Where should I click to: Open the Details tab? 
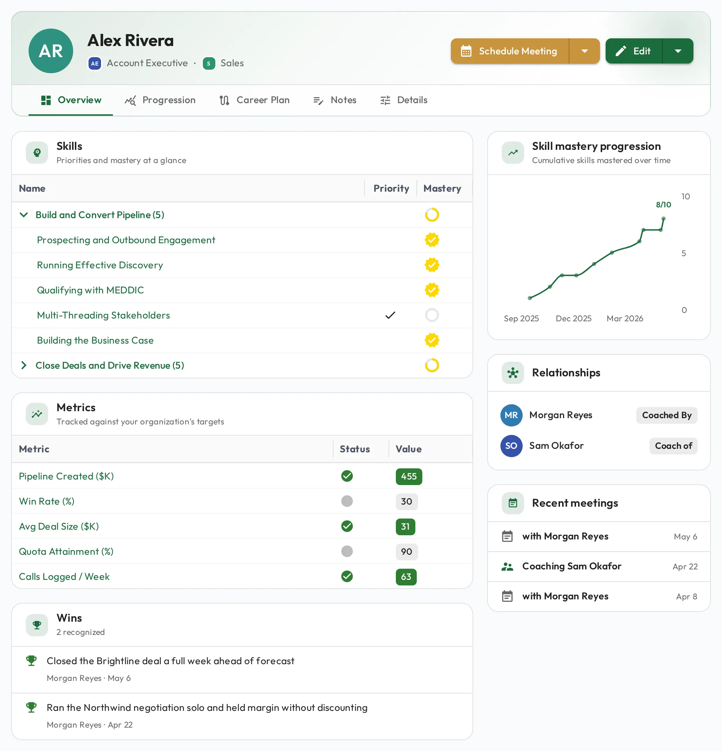[x=404, y=100]
